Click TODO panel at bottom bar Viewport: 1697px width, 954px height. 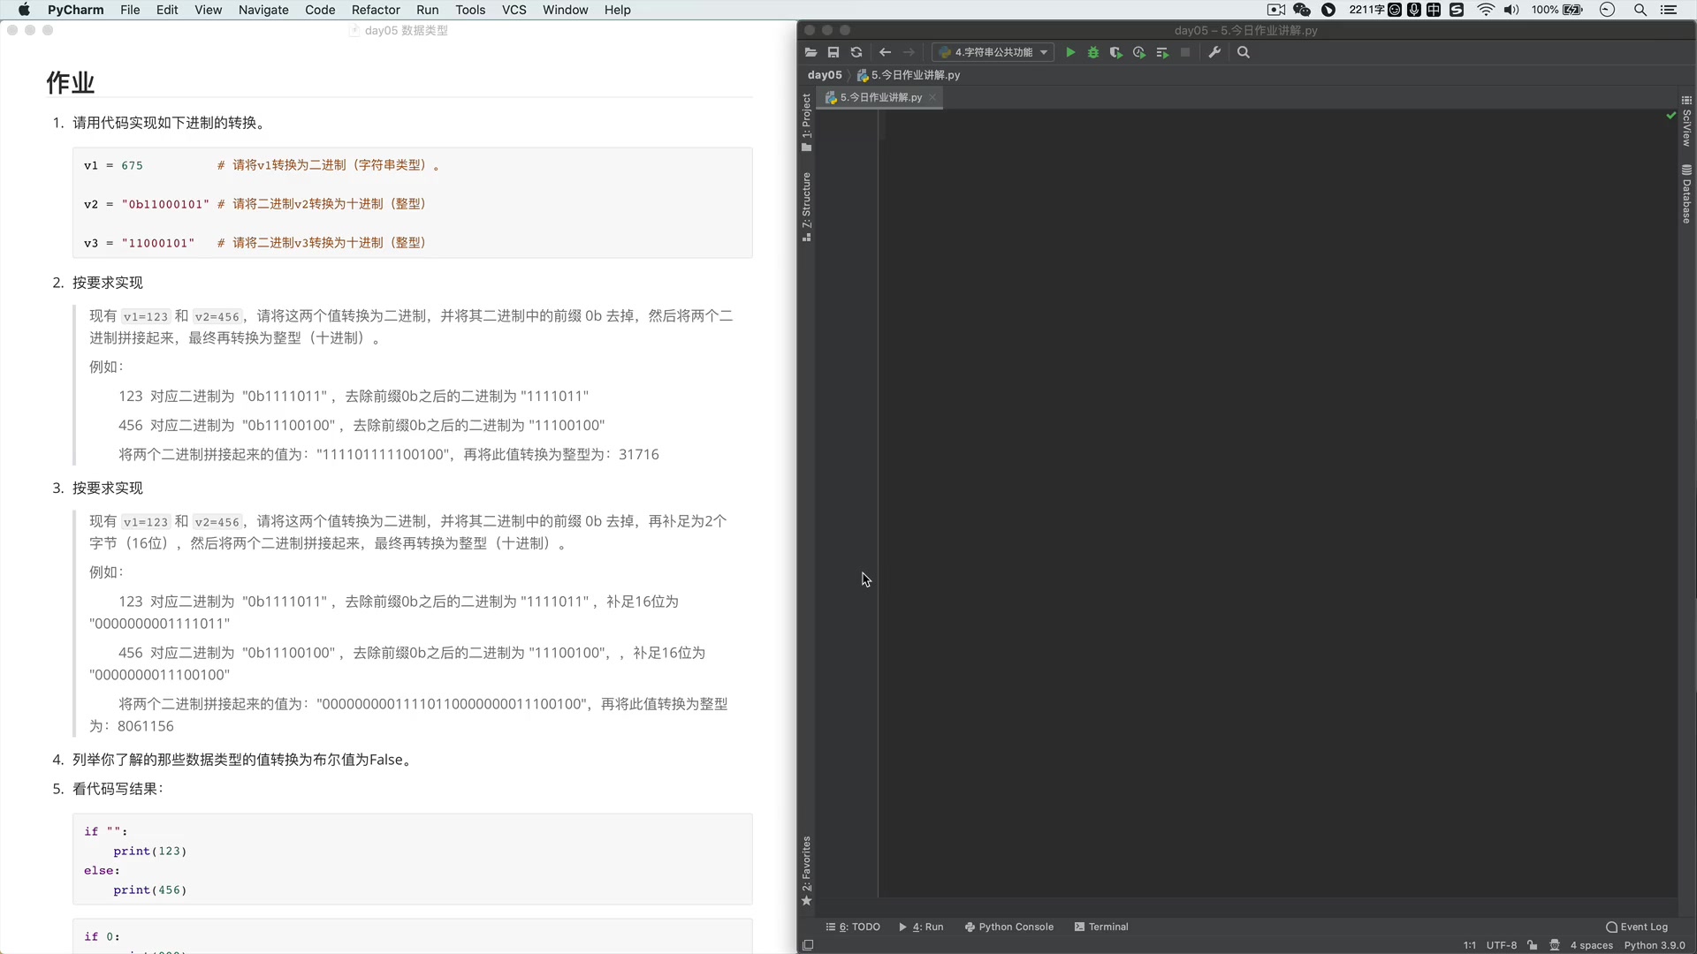[859, 926]
